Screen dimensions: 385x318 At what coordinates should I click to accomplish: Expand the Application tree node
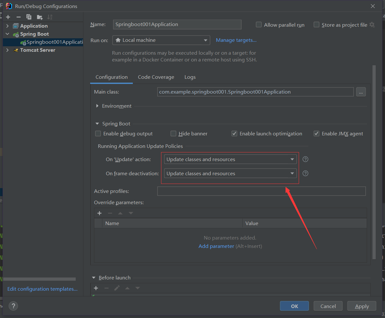(8, 26)
